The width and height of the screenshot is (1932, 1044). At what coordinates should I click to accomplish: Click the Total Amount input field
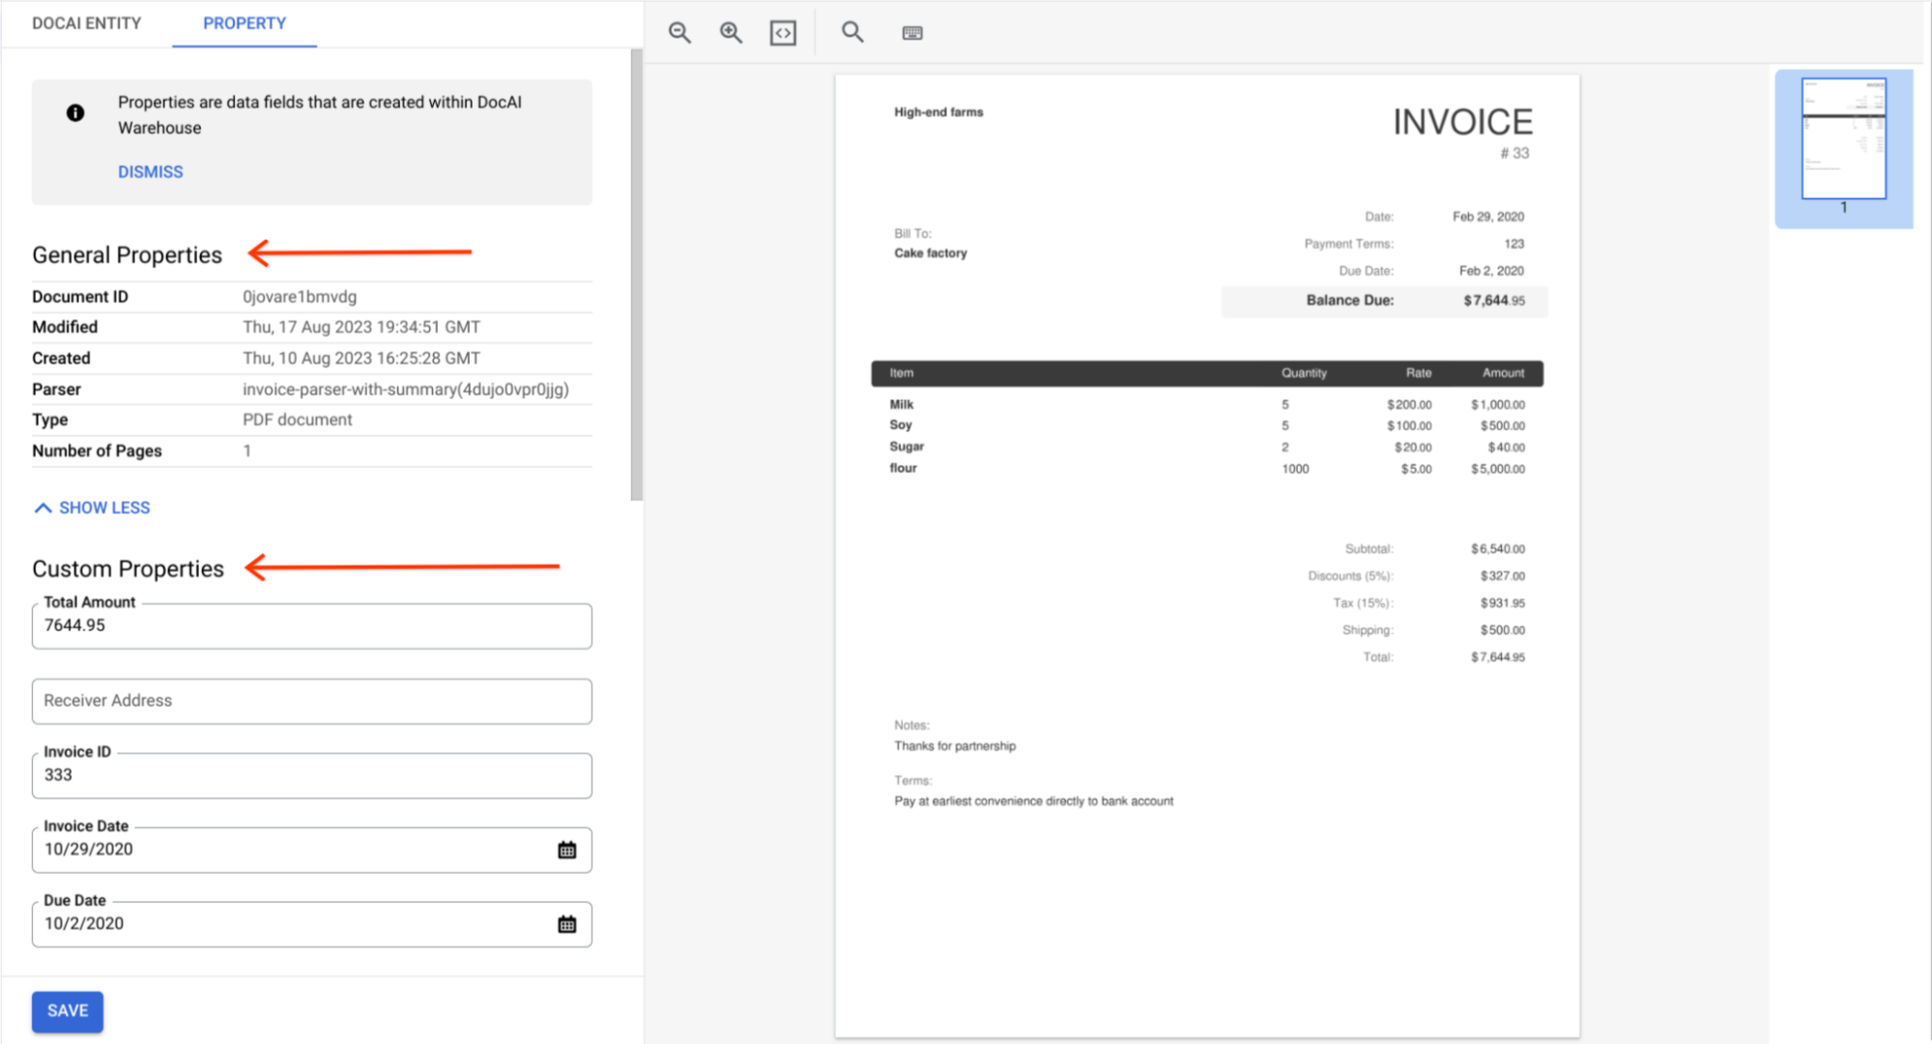[x=311, y=626]
